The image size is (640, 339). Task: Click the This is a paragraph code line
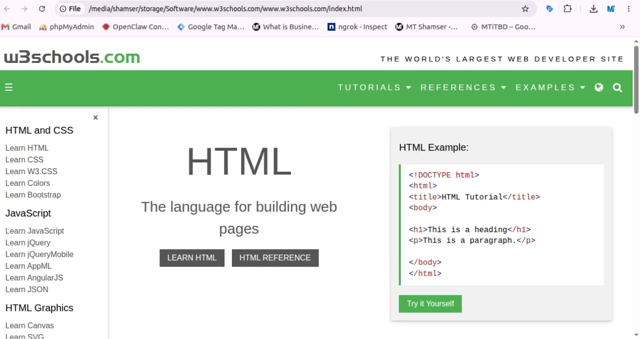click(472, 241)
